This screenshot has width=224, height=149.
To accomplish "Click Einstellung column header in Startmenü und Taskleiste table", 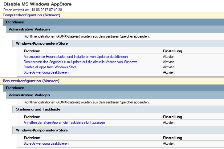I will (173, 117).
